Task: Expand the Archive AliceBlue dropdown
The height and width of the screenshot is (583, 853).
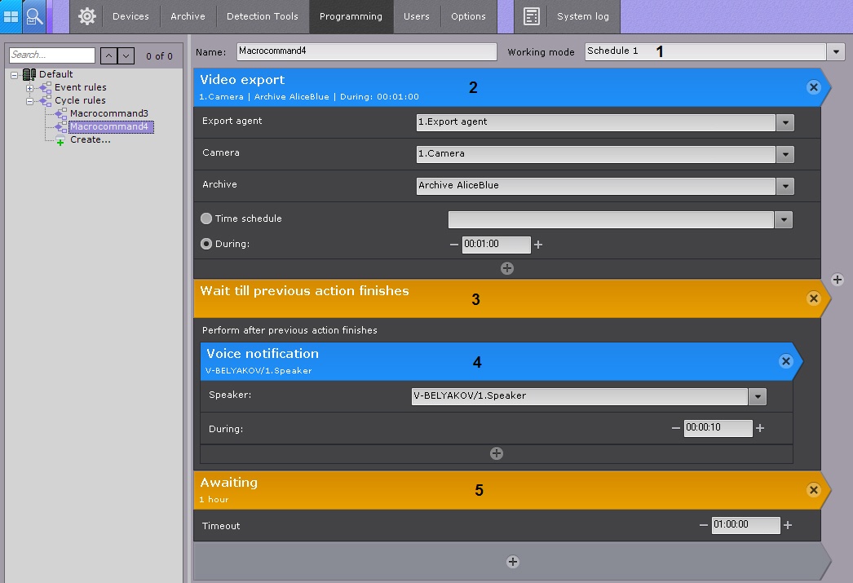Action: (784, 186)
